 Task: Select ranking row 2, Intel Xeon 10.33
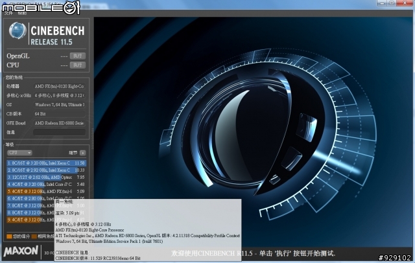coord(46,170)
